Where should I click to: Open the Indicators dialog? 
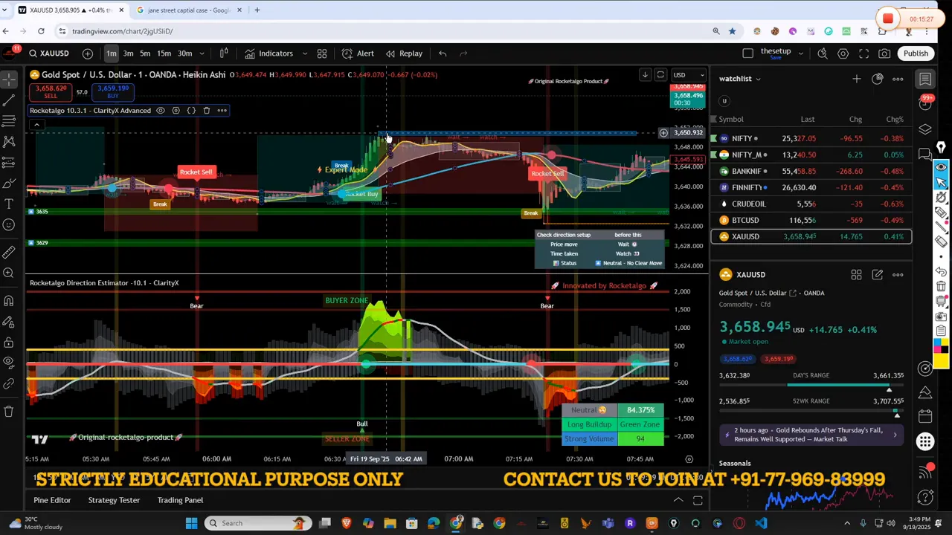268,53
